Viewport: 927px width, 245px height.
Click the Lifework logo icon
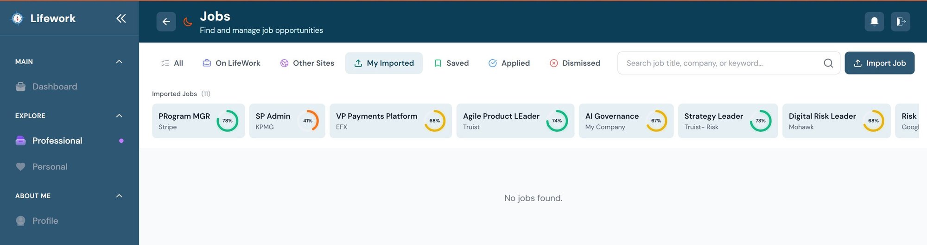tap(18, 18)
